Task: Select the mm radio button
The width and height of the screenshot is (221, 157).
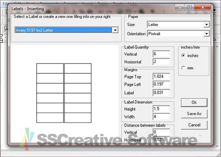Action: click(x=183, y=68)
